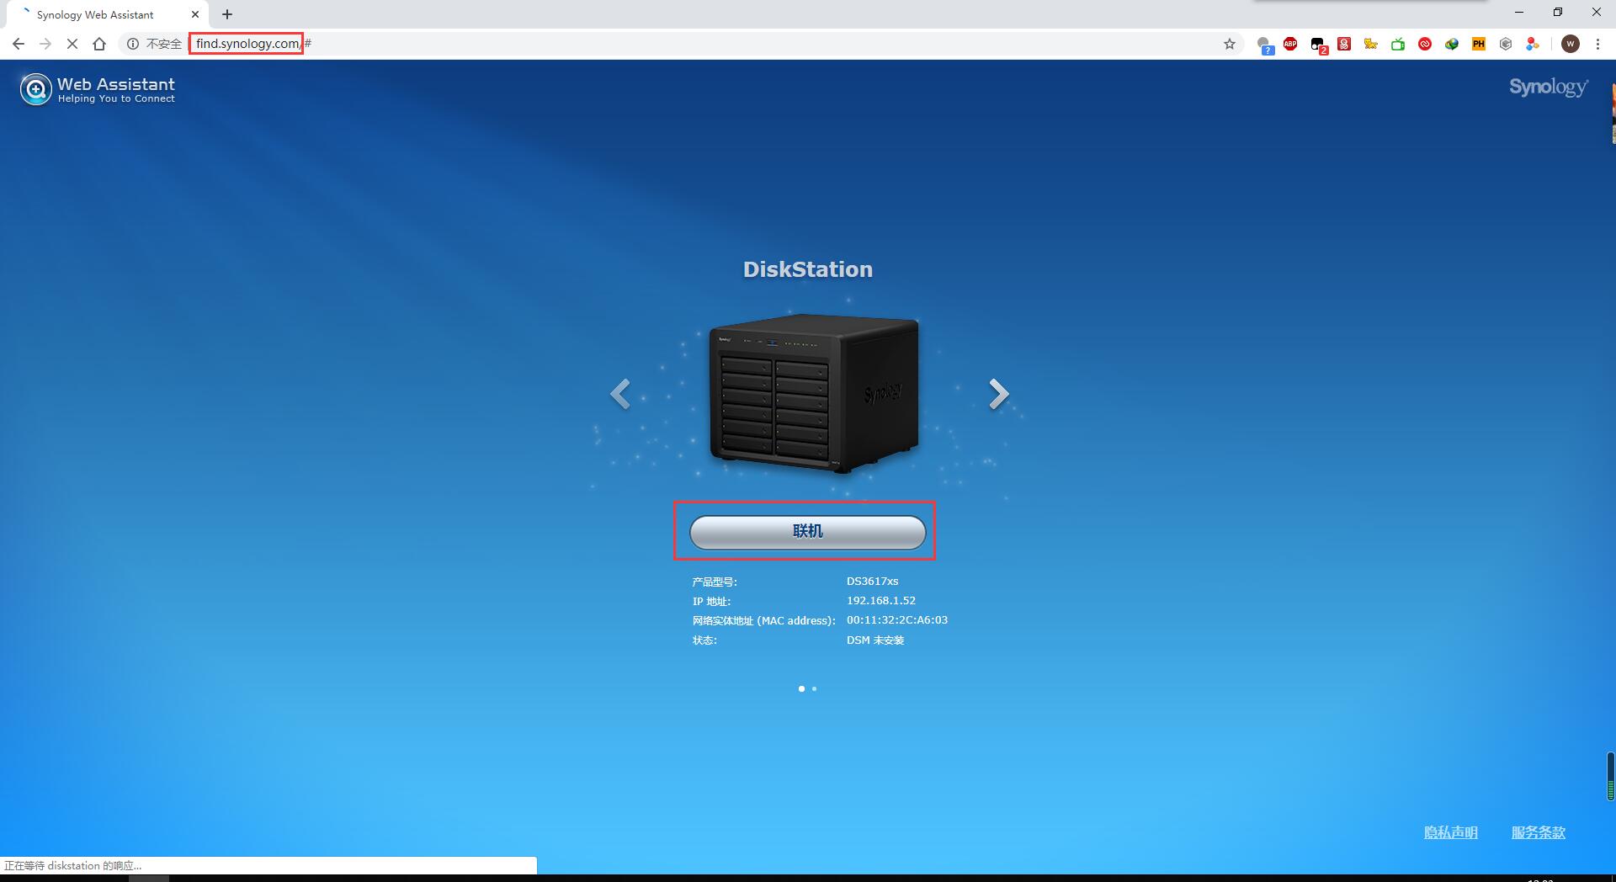Click the browser home button
The image size is (1616, 882).
tap(99, 44)
